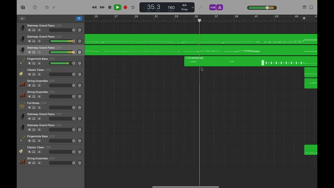Toggle the Cycle loop button

point(133,7)
